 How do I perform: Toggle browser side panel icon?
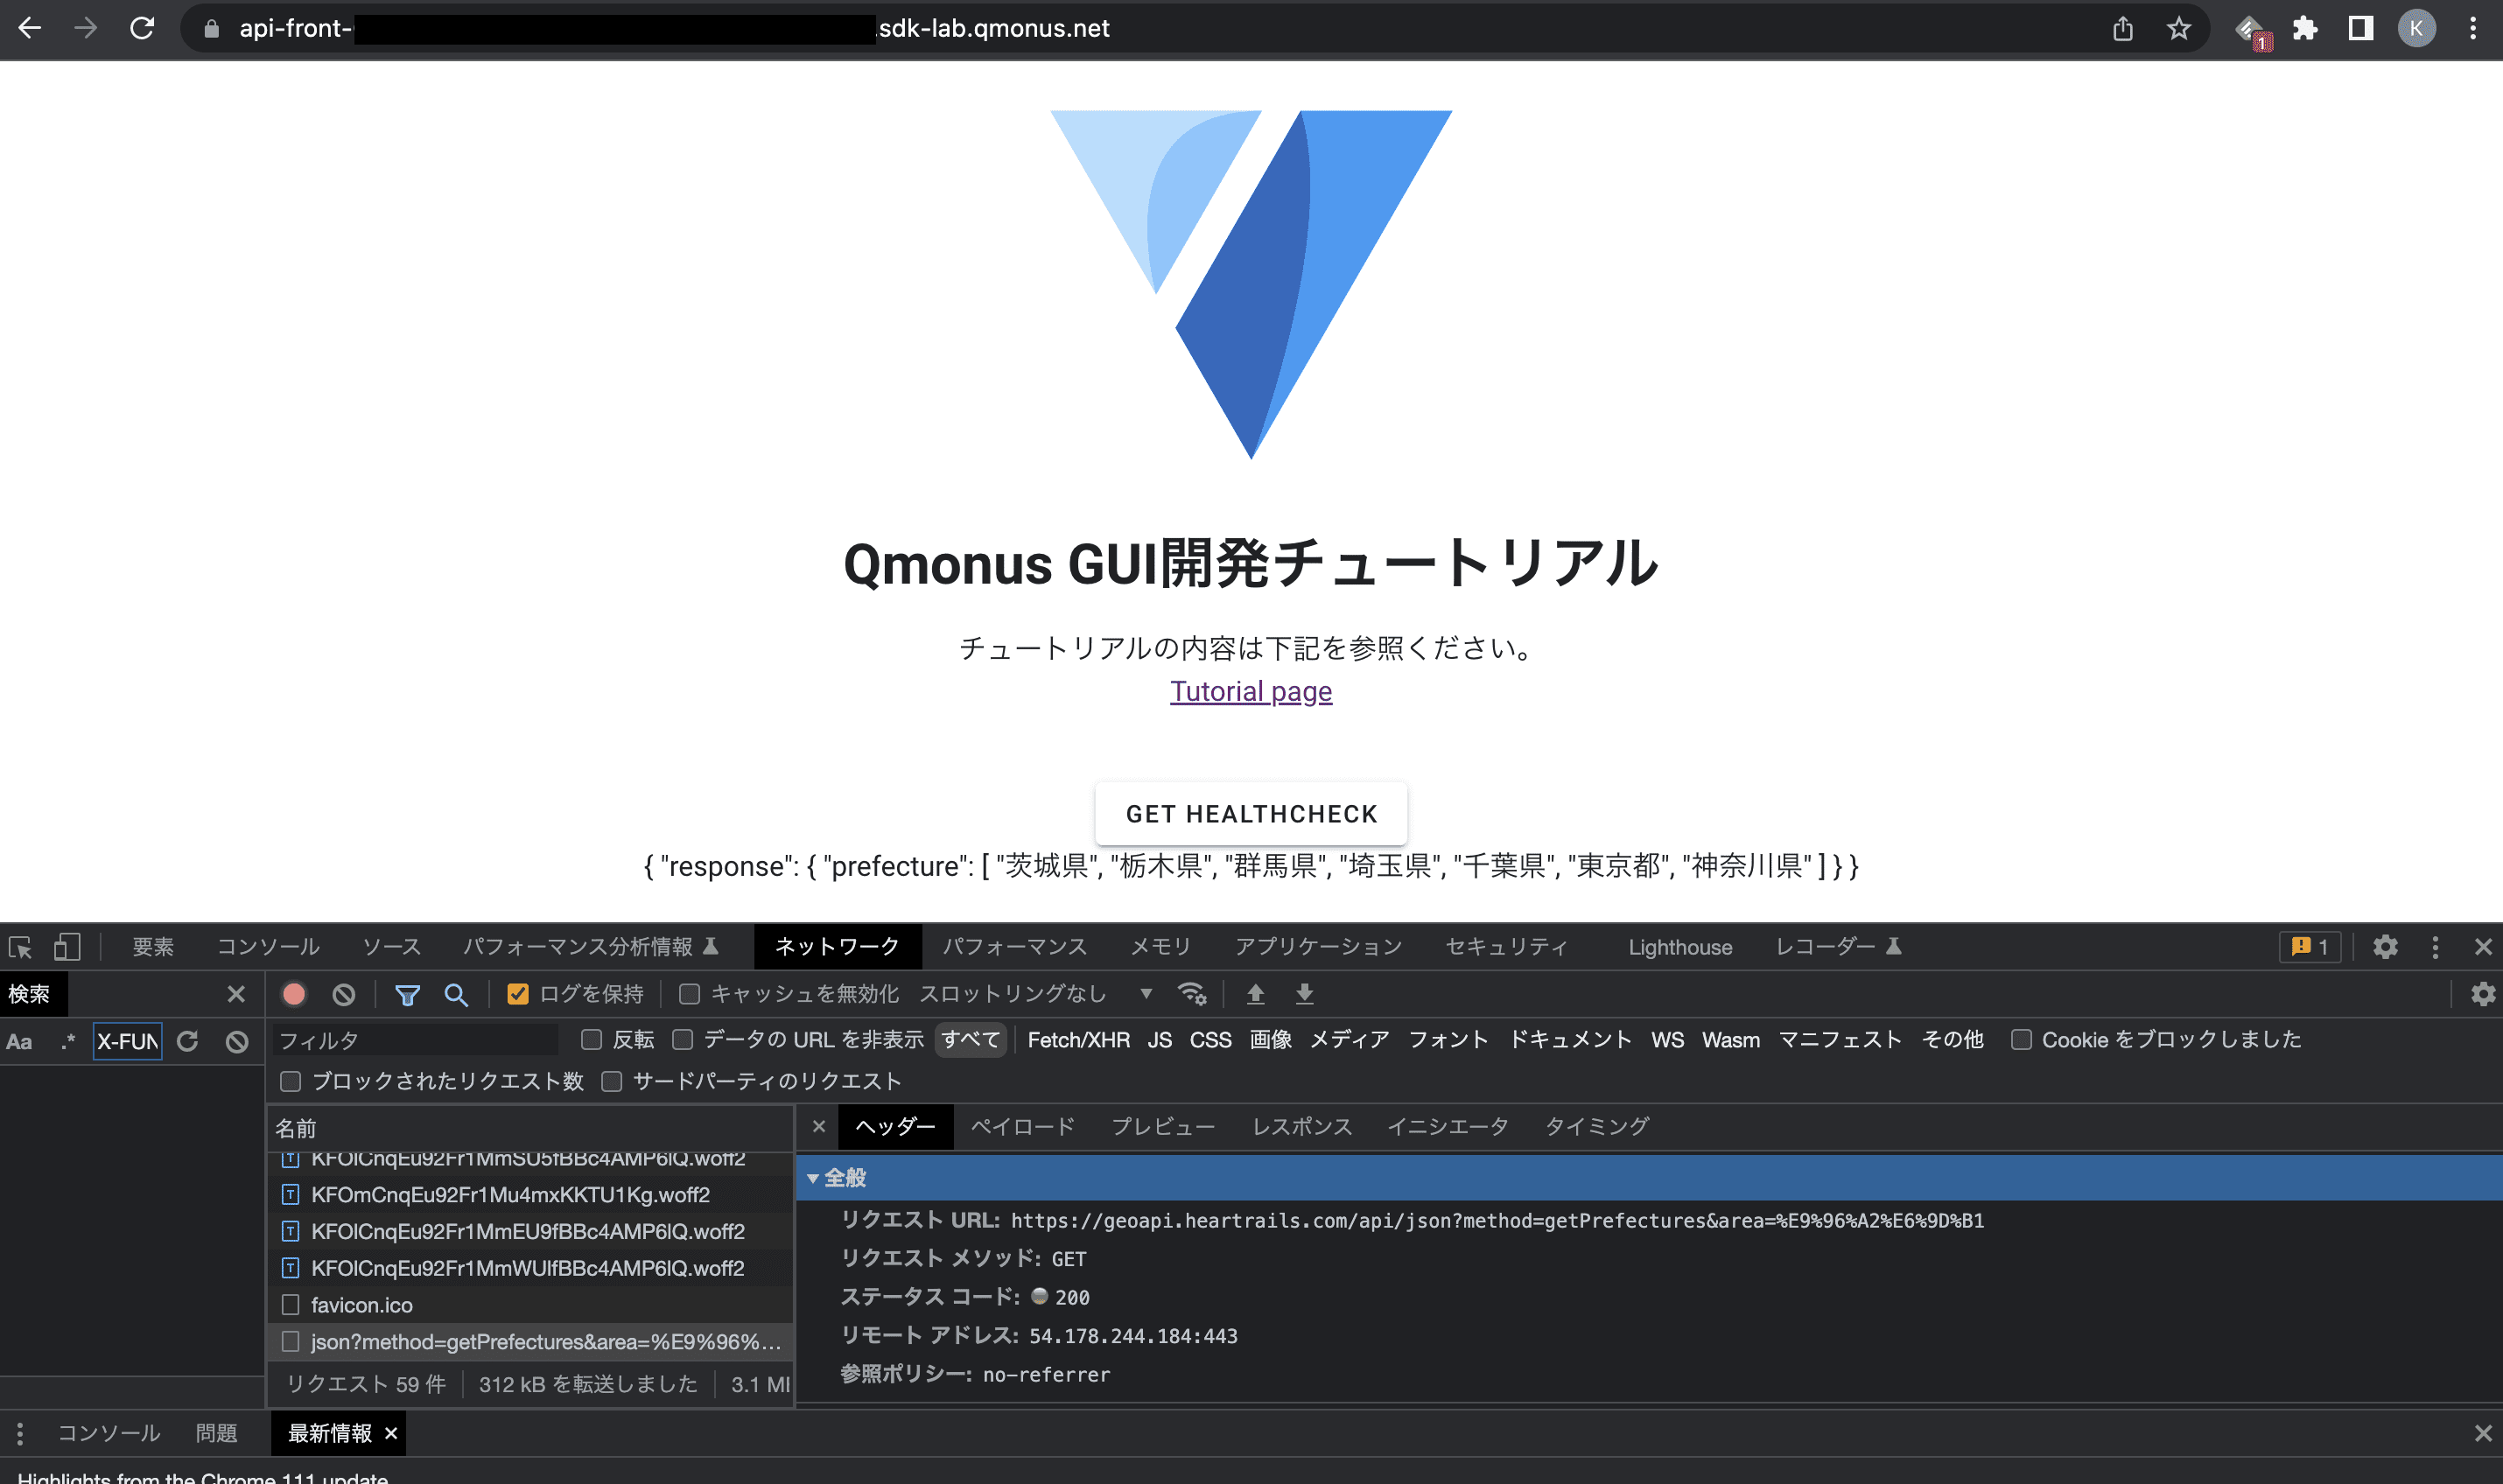pyautogui.click(x=2361, y=28)
